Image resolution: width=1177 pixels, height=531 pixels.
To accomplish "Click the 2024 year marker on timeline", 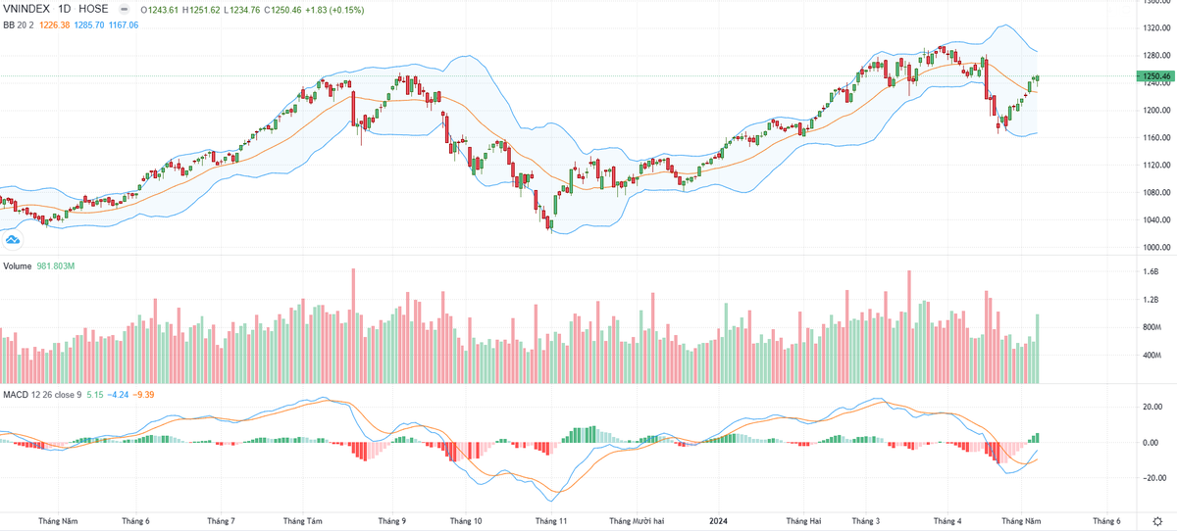I will coord(719,521).
